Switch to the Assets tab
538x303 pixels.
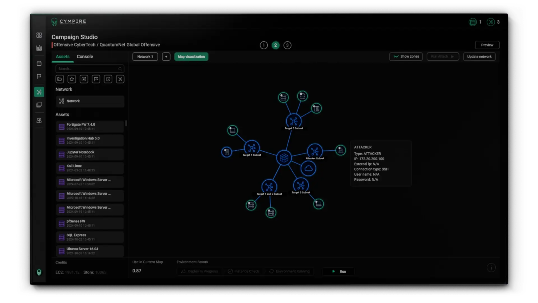point(62,57)
